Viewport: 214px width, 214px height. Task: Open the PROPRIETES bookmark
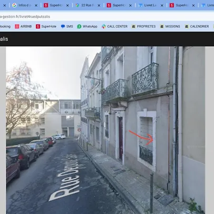pyautogui.click(x=144, y=26)
